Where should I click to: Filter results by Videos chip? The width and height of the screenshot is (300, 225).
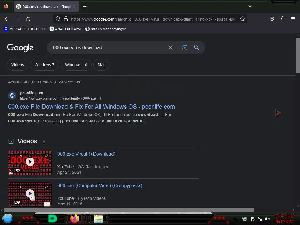pos(18,65)
